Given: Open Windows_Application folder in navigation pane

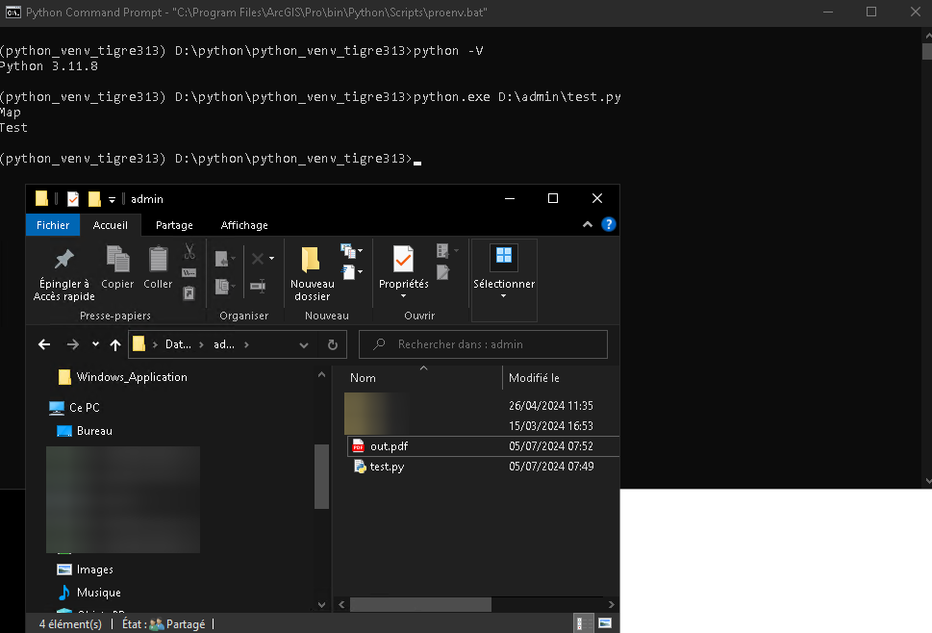Looking at the screenshot, I should pos(132,377).
